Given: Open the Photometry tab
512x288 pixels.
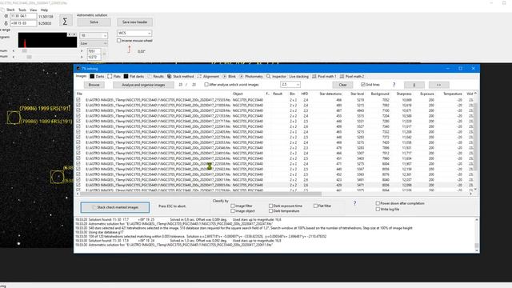Looking at the screenshot, I should pyautogui.click(x=250, y=77).
